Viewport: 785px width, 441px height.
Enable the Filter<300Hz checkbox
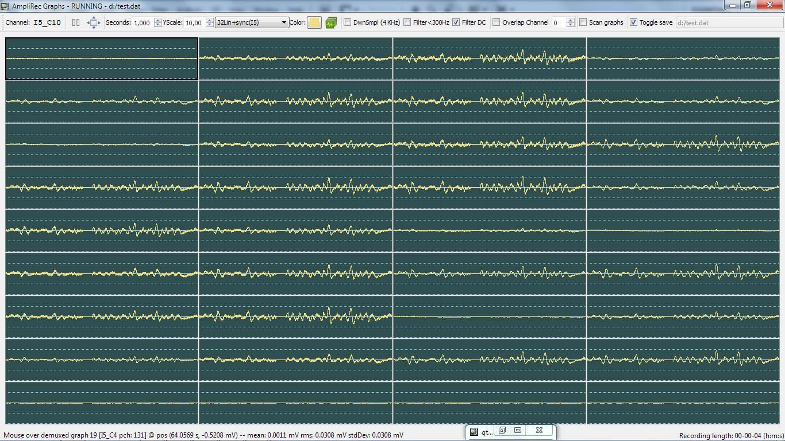click(407, 22)
